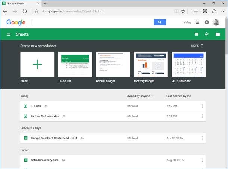This screenshot has height=169, width=228.
Task: Click into the Google search field
Action: pos(93,22)
